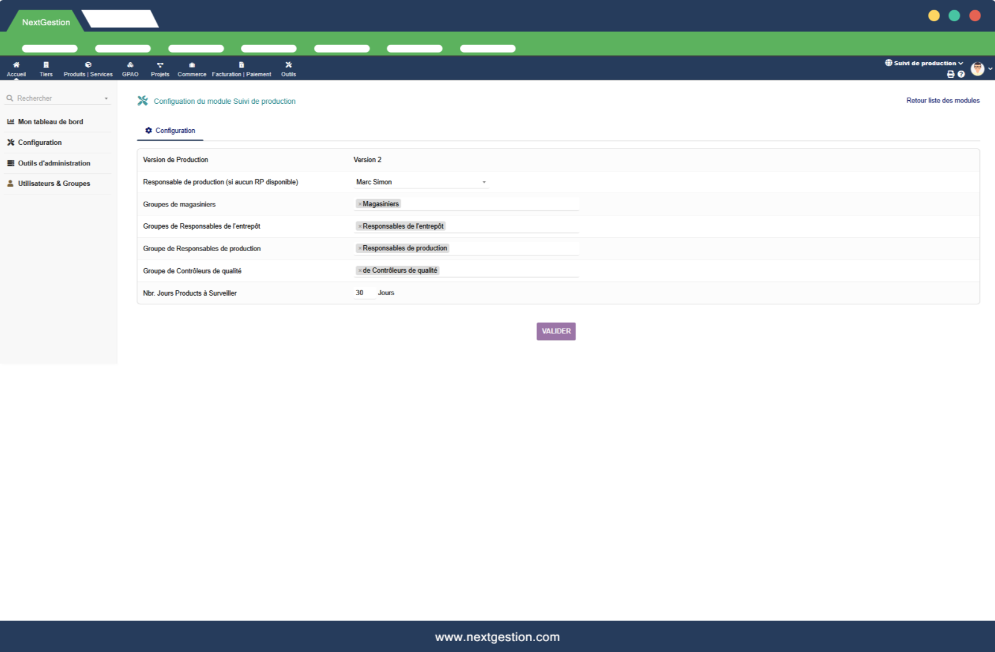
Task: Click the Nbr. Jours number field
Action: tap(364, 293)
